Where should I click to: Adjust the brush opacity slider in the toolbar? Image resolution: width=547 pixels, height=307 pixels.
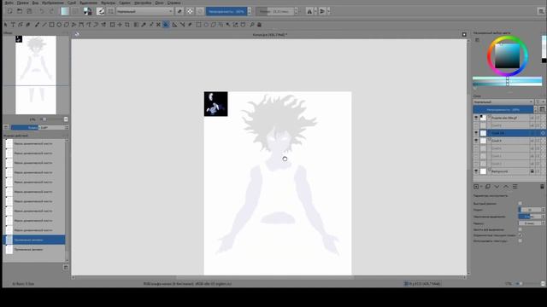pyautogui.click(x=226, y=11)
